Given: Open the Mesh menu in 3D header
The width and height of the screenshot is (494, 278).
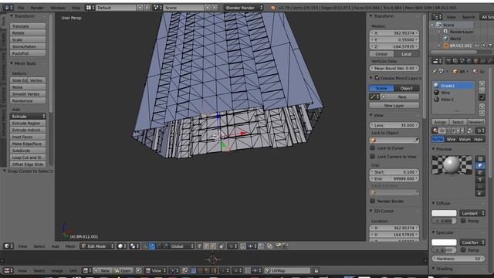Looking at the screenshot, I should 70,246.
